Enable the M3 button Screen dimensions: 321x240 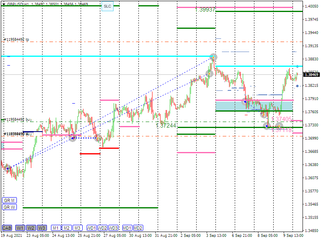[x=77, y=228]
